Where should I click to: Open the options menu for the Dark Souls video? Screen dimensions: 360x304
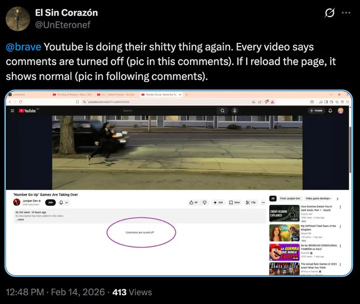tap(340, 207)
